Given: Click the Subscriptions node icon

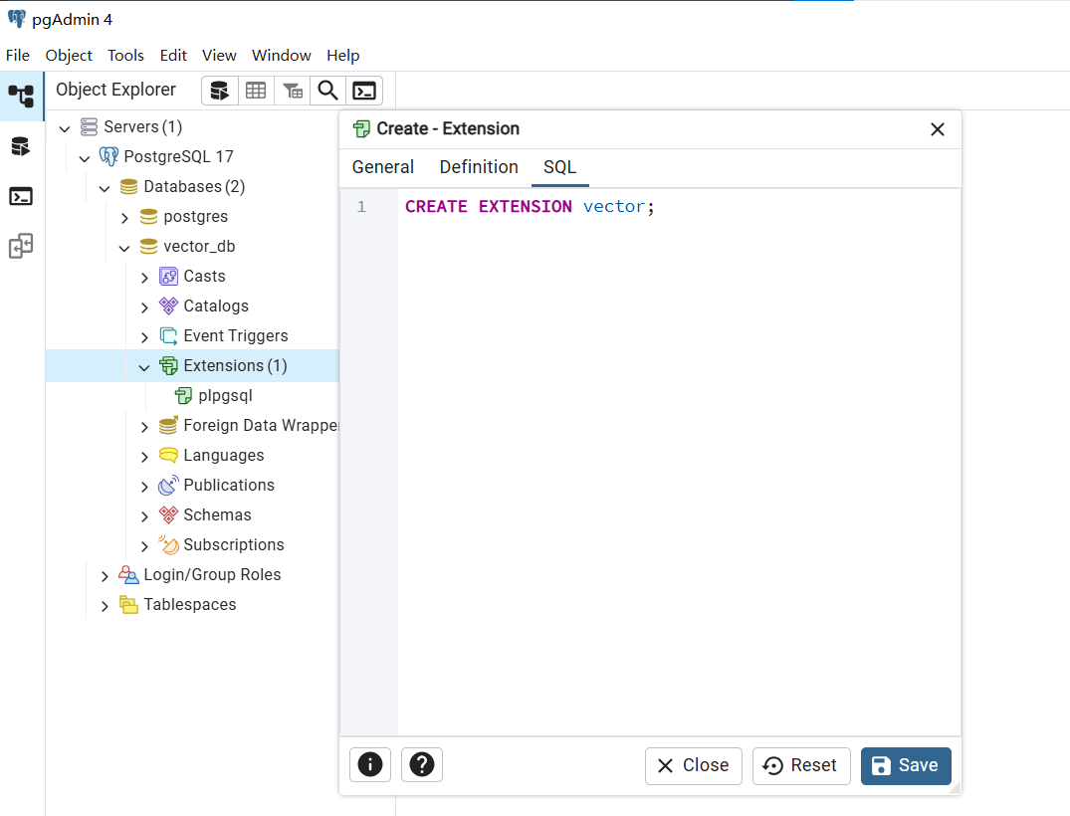Looking at the screenshot, I should point(168,545).
